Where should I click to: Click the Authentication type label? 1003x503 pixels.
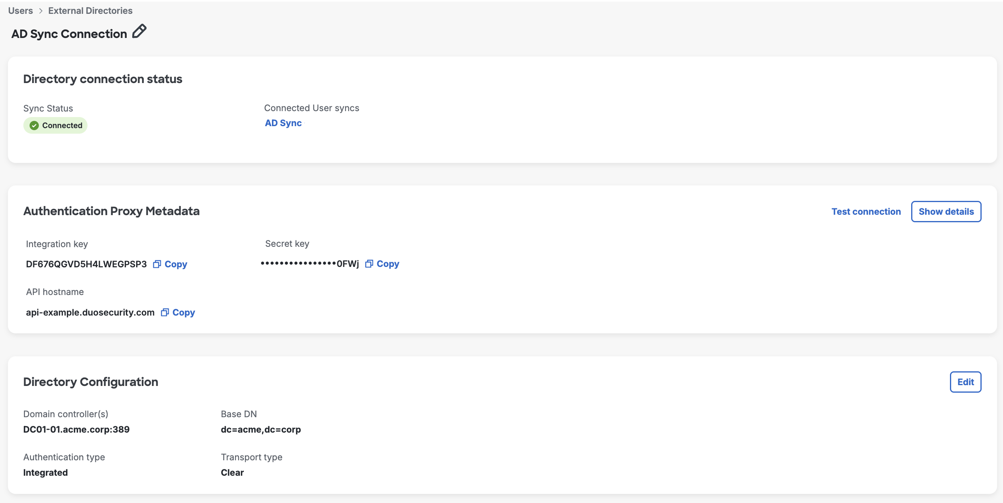[64, 457]
